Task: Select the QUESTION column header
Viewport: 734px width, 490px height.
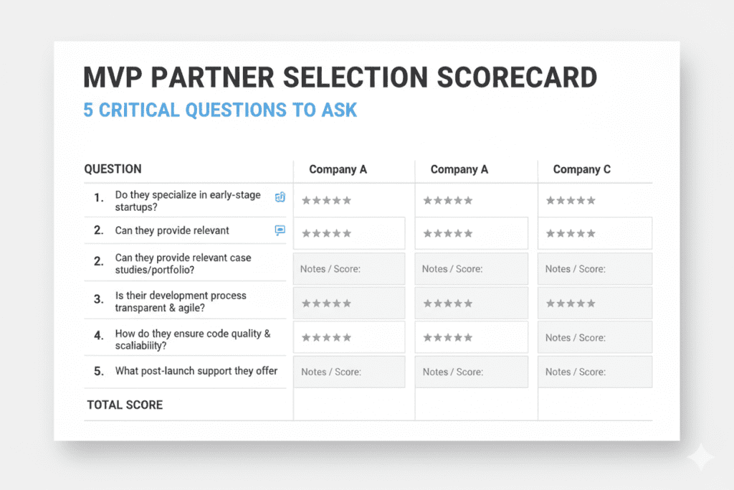Action: tap(113, 169)
